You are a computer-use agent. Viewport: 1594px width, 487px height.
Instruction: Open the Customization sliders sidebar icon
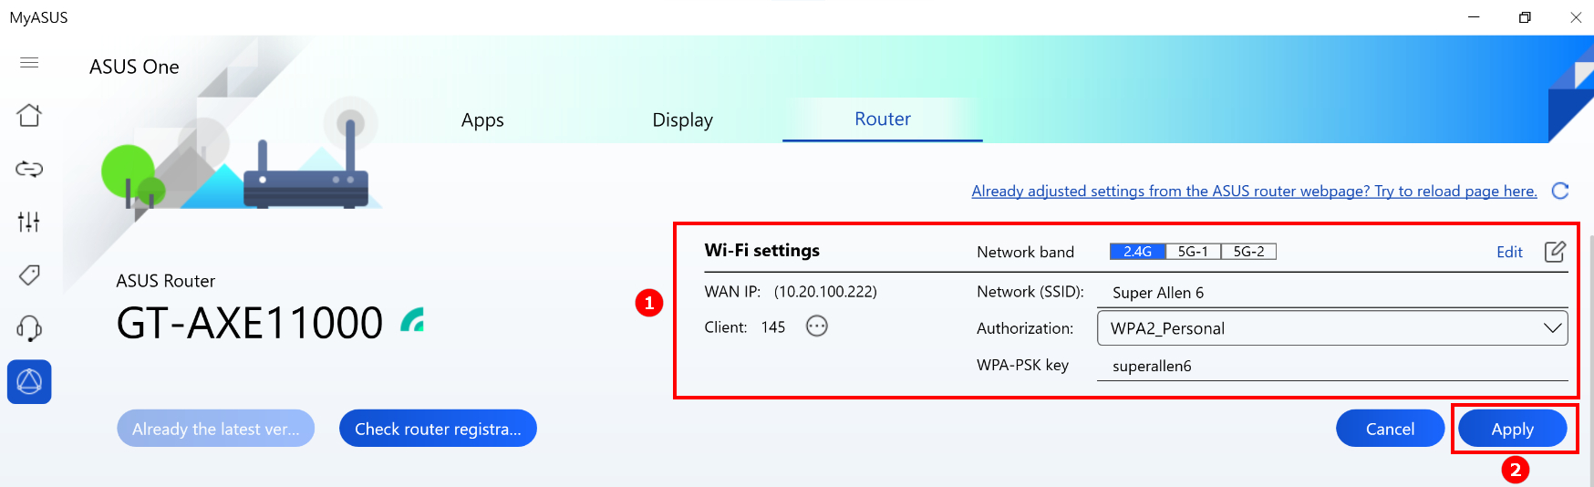[29, 222]
